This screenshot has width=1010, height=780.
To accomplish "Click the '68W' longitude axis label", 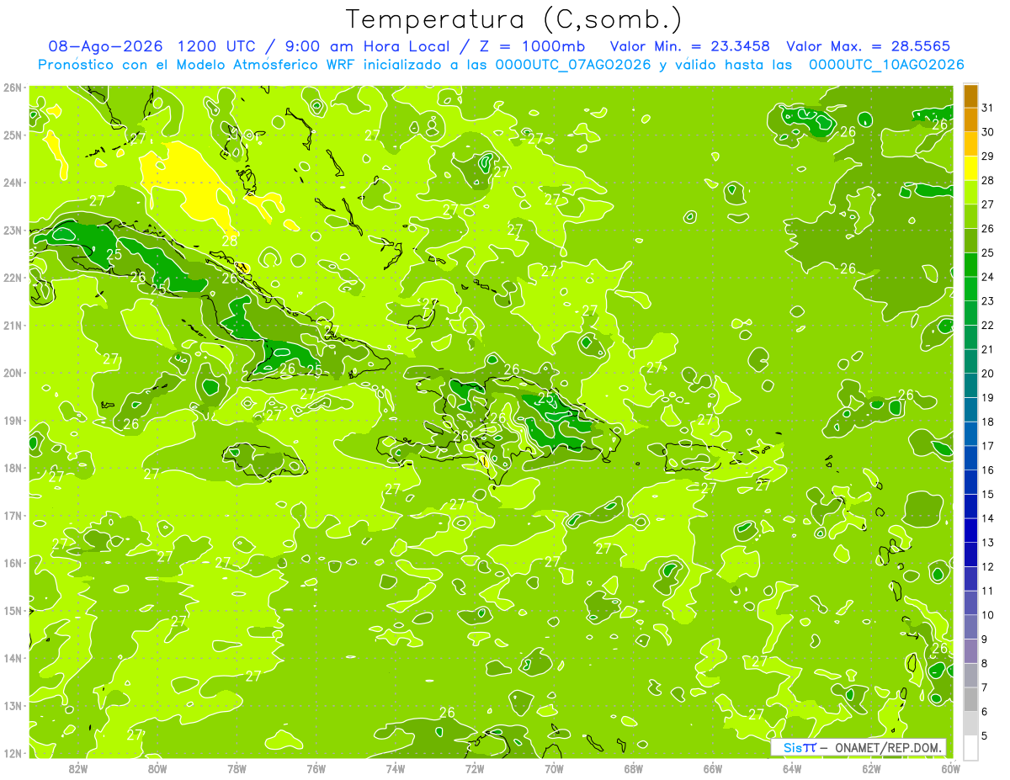I will [634, 768].
